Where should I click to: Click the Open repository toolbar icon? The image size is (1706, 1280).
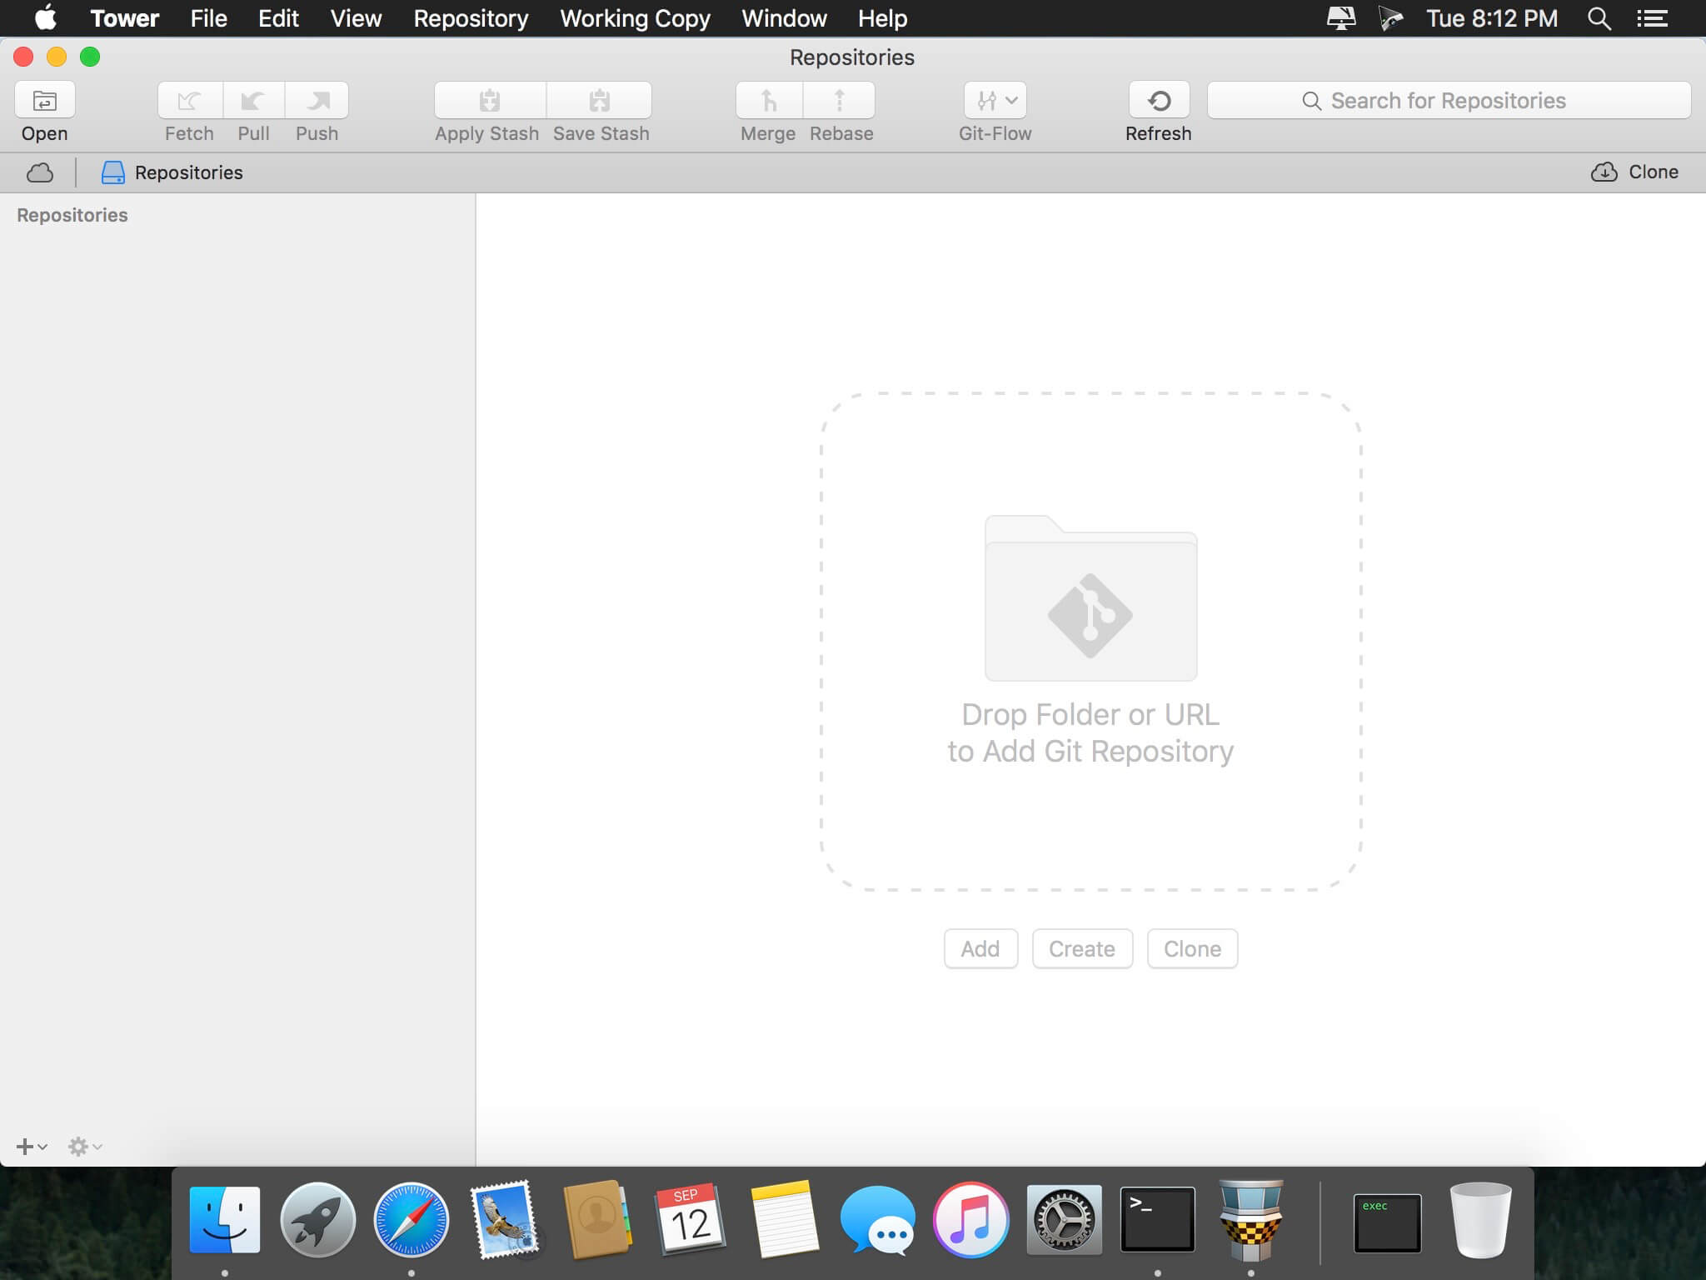(45, 100)
